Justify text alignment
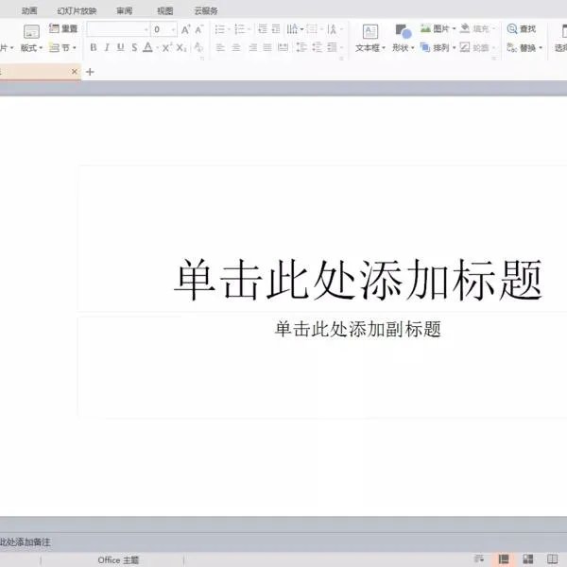The width and height of the screenshot is (567, 567). [x=267, y=47]
